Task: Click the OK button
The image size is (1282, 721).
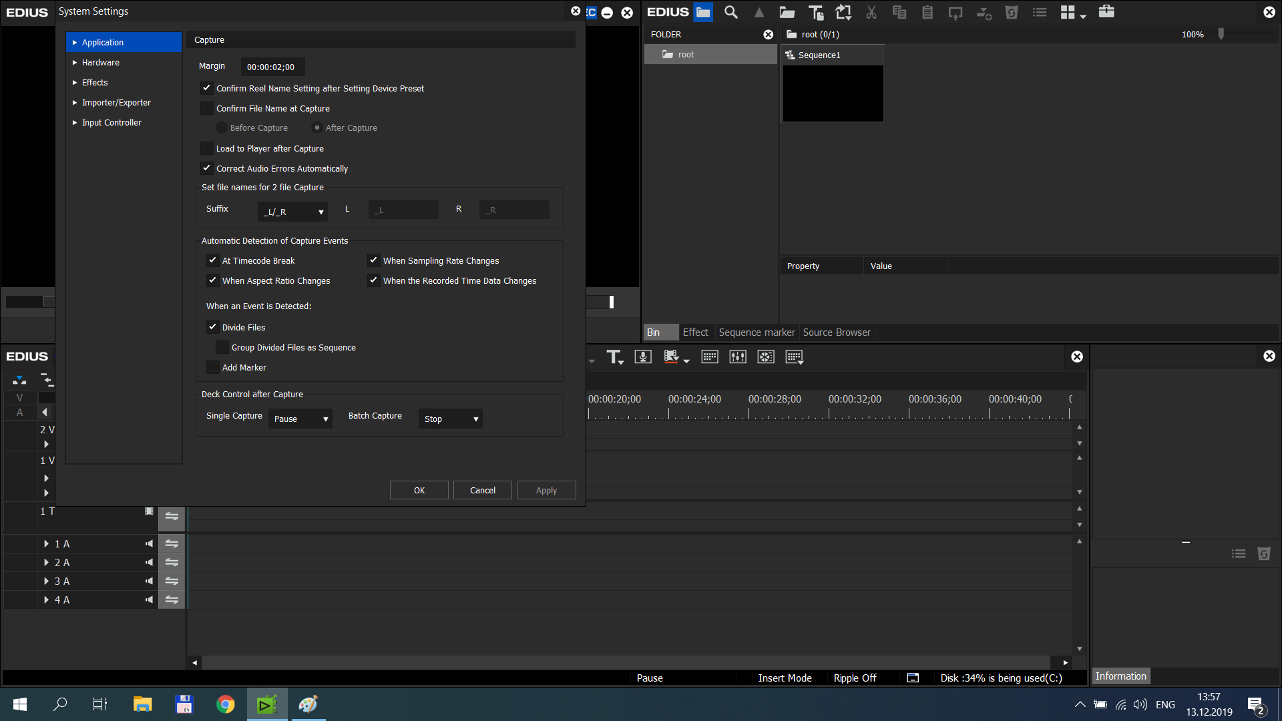Action: [419, 490]
